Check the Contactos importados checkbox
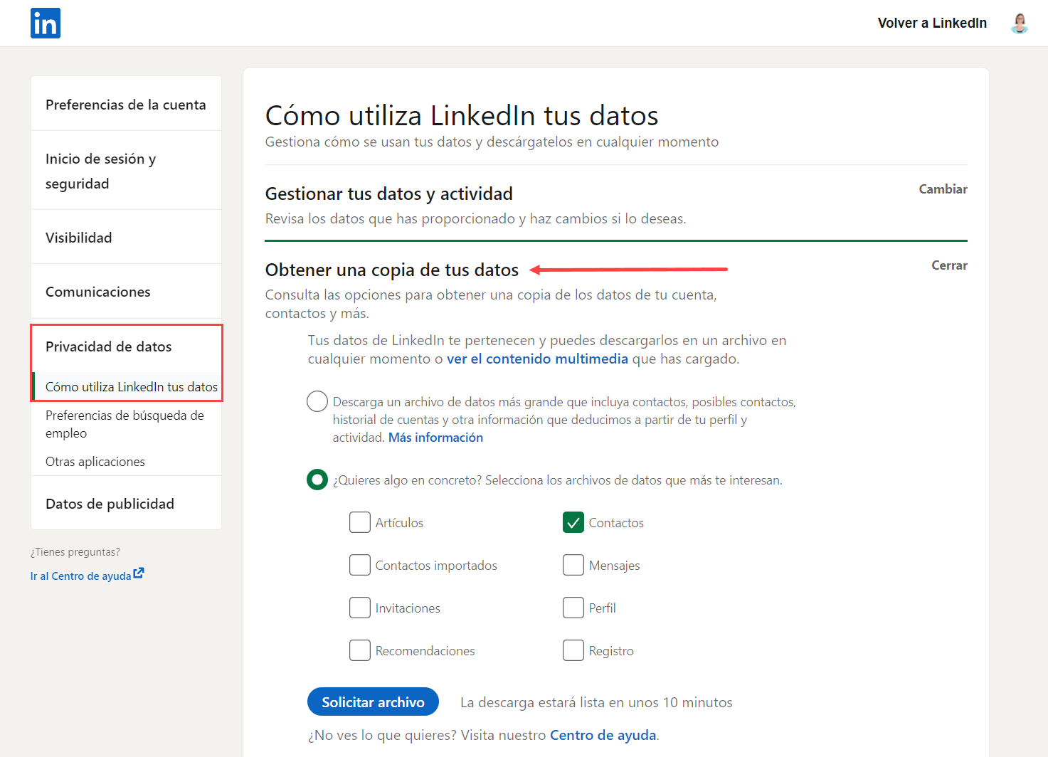The image size is (1048, 757). (x=360, y=565)
